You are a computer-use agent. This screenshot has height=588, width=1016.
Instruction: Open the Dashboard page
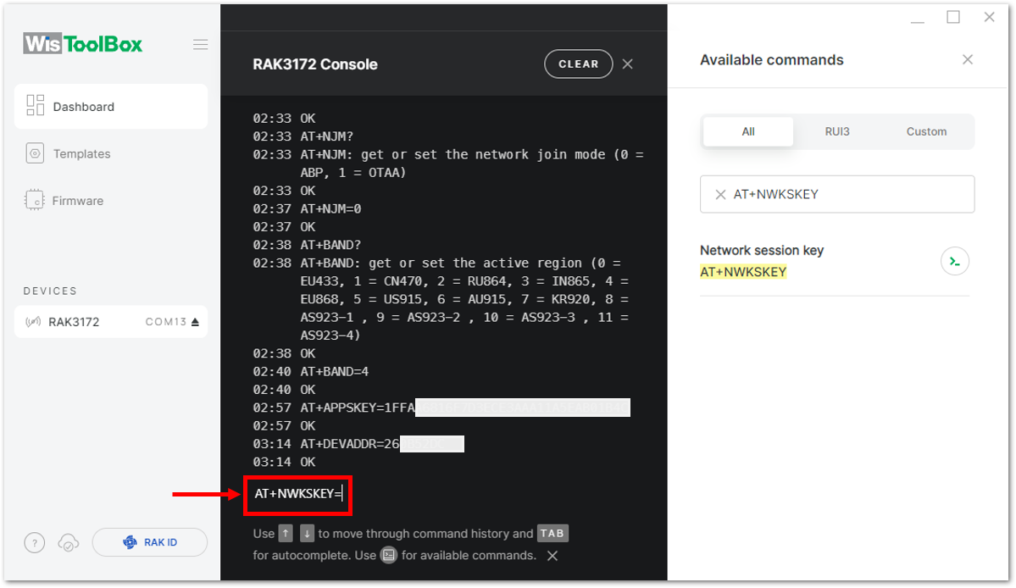[111, 106]
